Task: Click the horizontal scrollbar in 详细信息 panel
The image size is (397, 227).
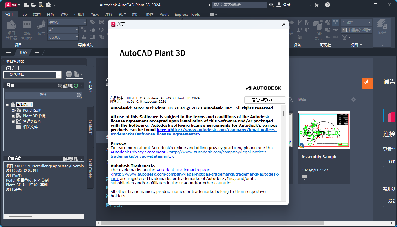Action: tap(44, 216)
